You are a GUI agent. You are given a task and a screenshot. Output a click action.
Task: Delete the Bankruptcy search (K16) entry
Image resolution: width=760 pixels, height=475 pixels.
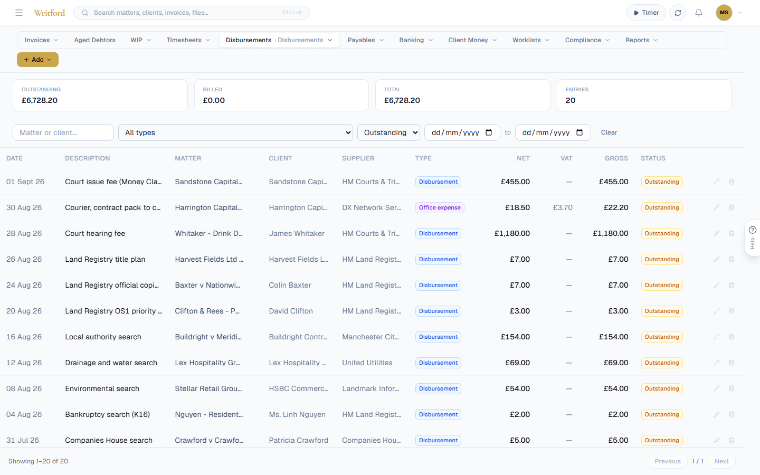point(731,414)
